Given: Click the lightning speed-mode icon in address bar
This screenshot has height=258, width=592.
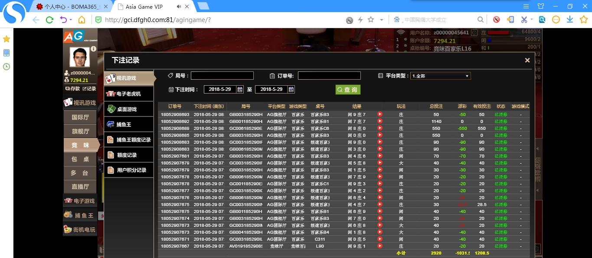Looking at the screenshot, I should click(360, 20).
